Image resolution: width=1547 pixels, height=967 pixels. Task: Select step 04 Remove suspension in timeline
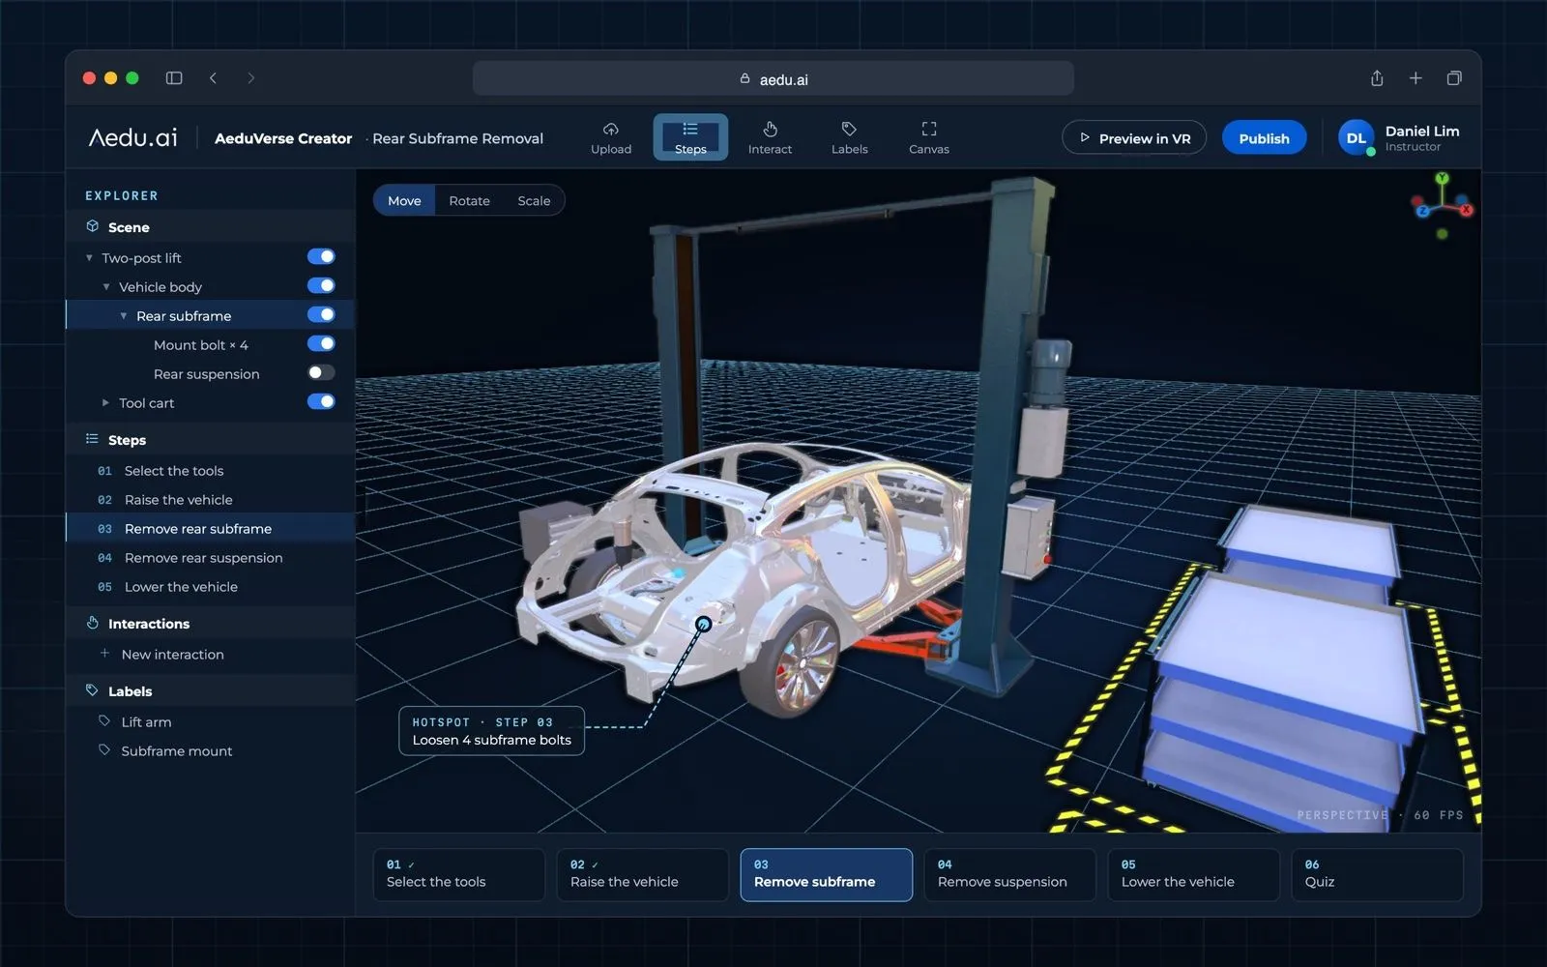click(1009, 874)
